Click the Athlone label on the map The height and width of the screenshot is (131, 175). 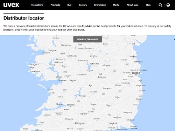(90, 70)
